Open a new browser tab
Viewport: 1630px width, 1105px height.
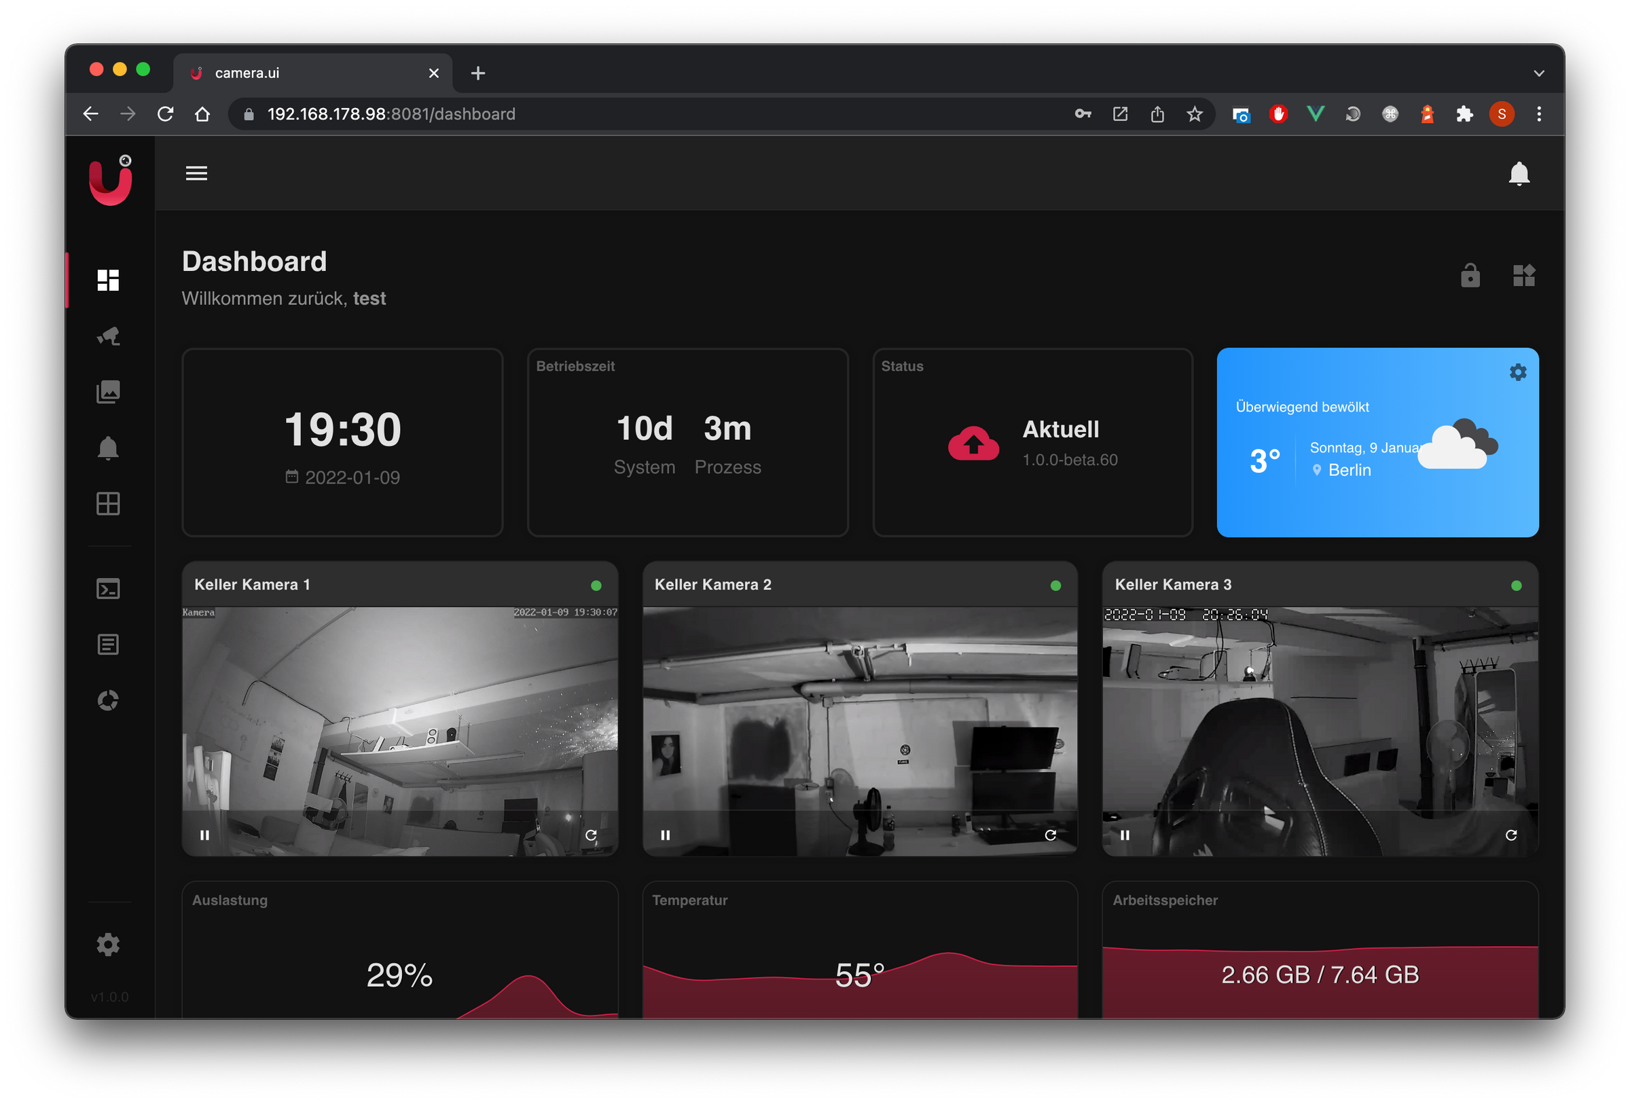click(x=477, y=73)
